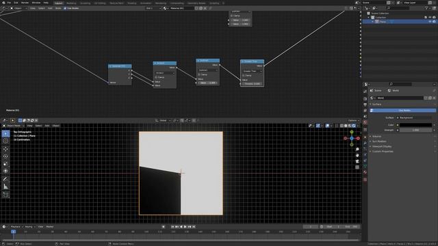Open Greater Than operation dropdown on math node

(x=253, y=71)
